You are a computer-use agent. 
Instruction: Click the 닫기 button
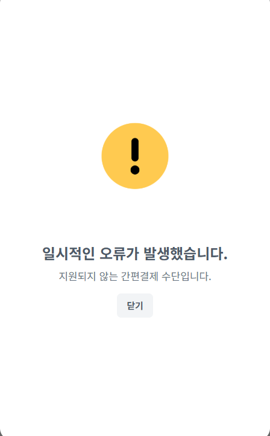pos(135,306)
